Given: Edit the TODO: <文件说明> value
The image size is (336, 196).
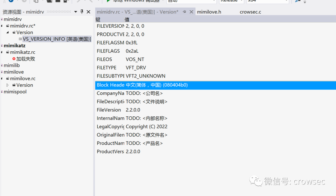Looking at the screenshot, I should click(147, 102).
